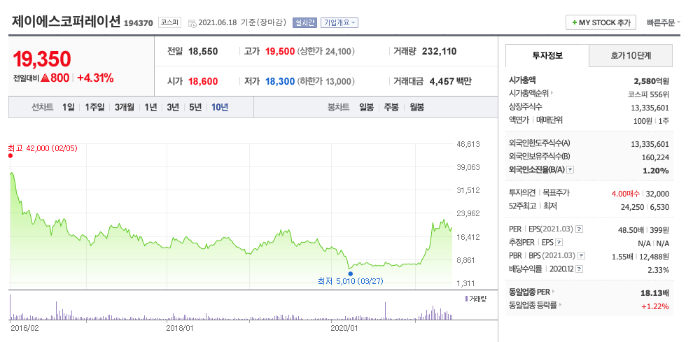Screen dimensions: 693x342
Task: Click the 52주최고 value 24,250
Action: pyautogui.click(x=632, y=206)
